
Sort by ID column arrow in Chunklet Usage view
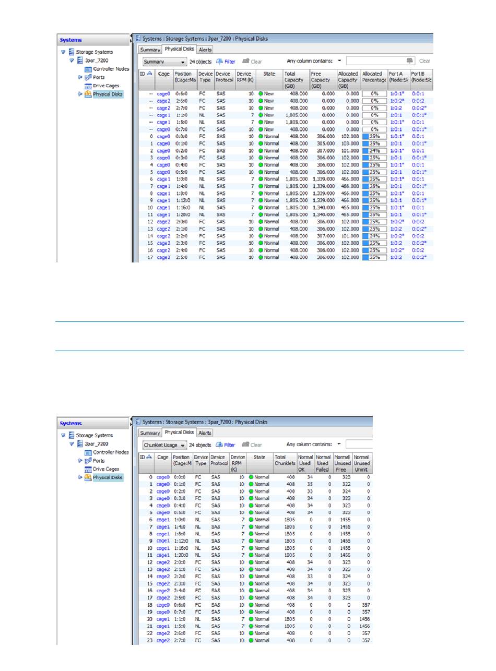click(x=150, y=457)
